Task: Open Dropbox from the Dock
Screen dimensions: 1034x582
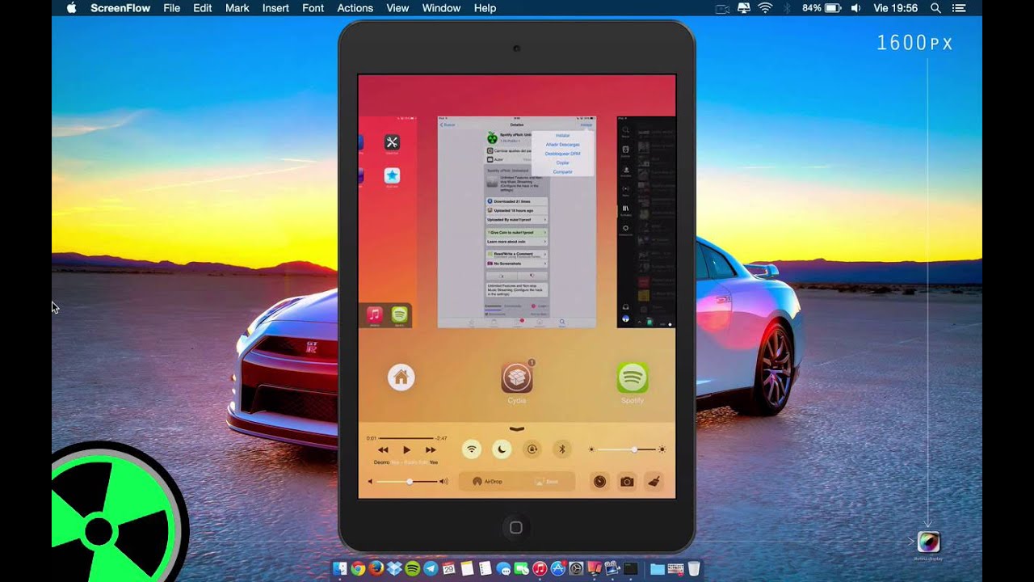Action: coord(394,568)
